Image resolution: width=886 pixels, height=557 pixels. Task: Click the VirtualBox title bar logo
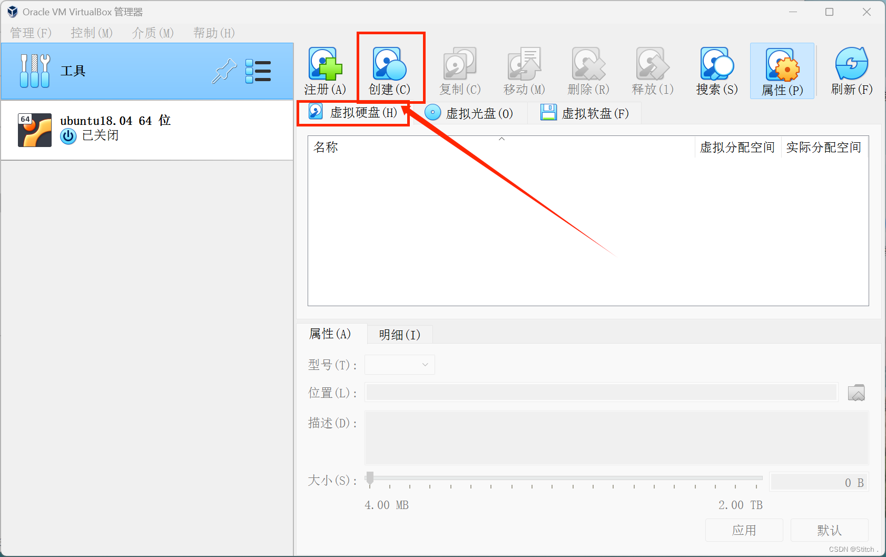coord(13,12)
